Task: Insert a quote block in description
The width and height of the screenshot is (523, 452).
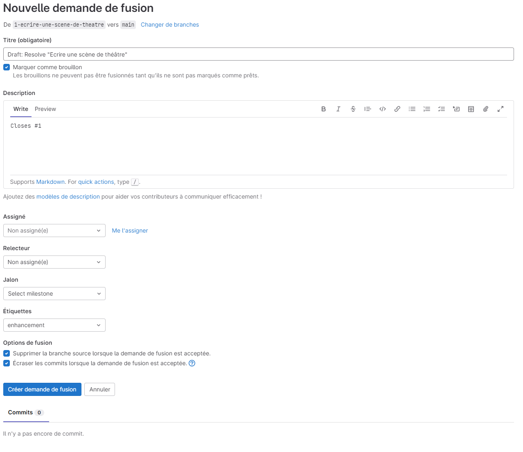Action: pos(367,109)
